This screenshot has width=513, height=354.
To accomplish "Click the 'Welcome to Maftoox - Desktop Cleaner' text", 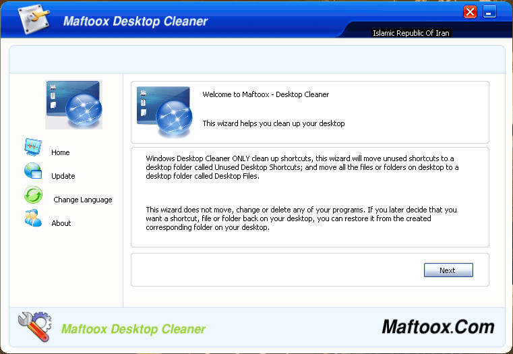I will (x=266, y=94).
